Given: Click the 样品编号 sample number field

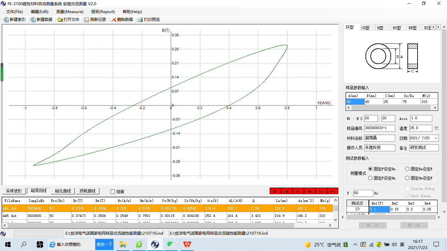Looking at the screenshot, I should (380, 128).
